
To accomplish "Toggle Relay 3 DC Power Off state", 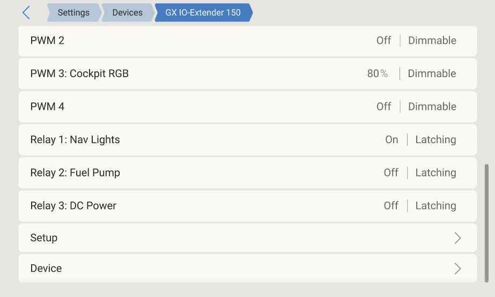I will tap(391, 206).
